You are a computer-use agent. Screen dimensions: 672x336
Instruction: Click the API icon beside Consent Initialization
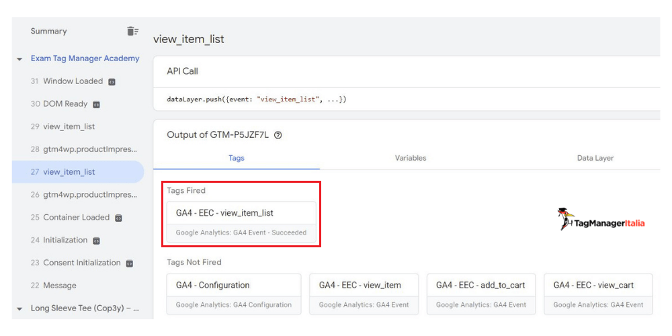(130, 263)
